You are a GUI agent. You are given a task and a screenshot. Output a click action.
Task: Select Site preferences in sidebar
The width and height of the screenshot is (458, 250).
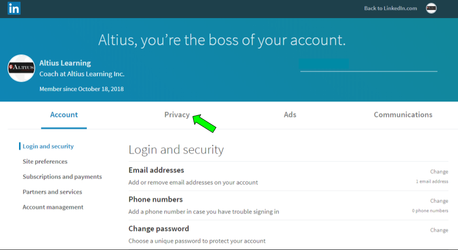pos(45,162)
